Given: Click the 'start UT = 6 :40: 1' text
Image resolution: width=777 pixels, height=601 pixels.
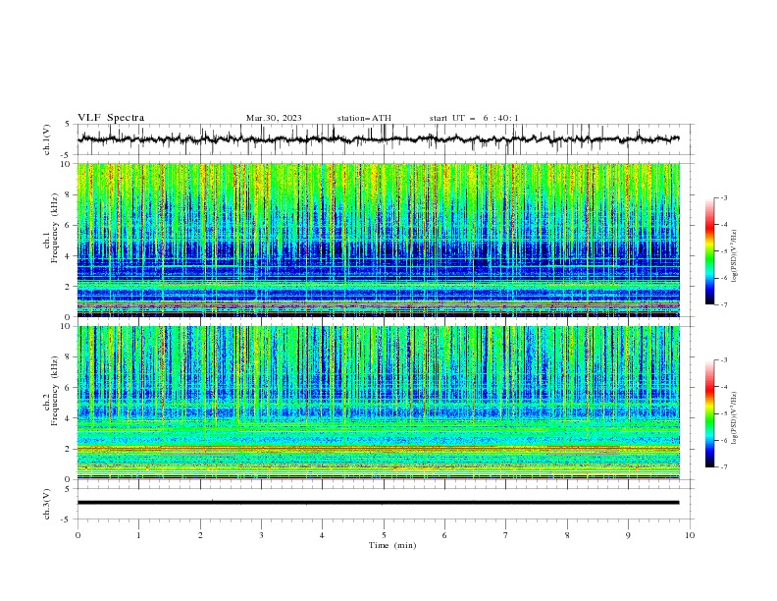Looking at the screenshot, I should tap(474, 118).
